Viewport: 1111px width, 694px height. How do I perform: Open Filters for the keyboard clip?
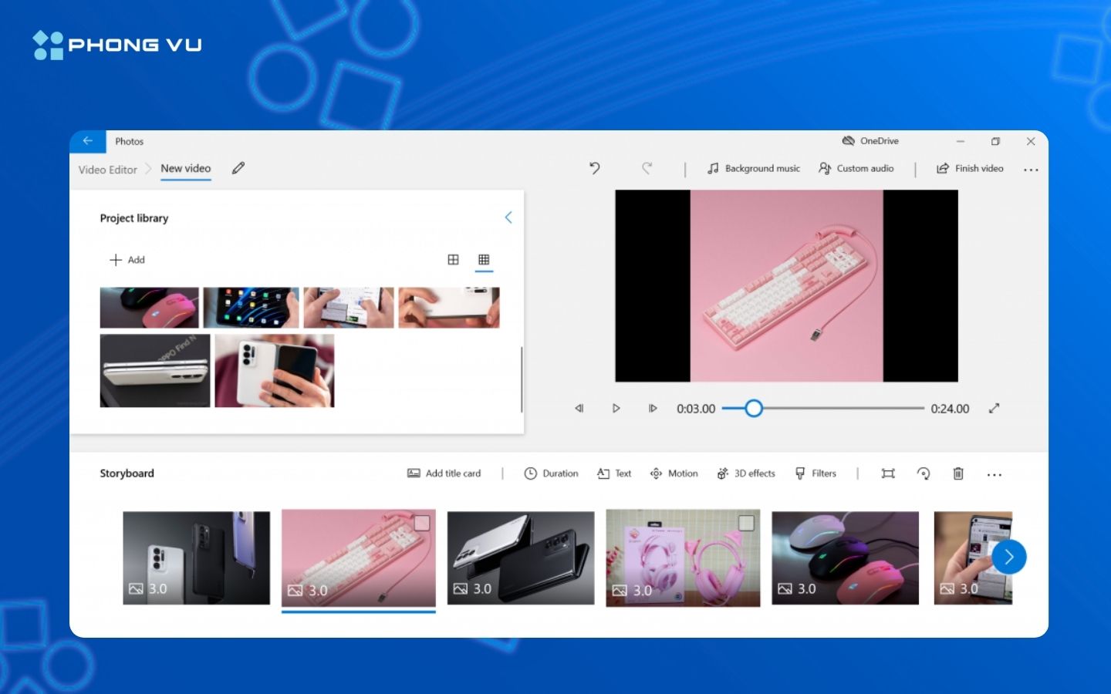point(816,473)
